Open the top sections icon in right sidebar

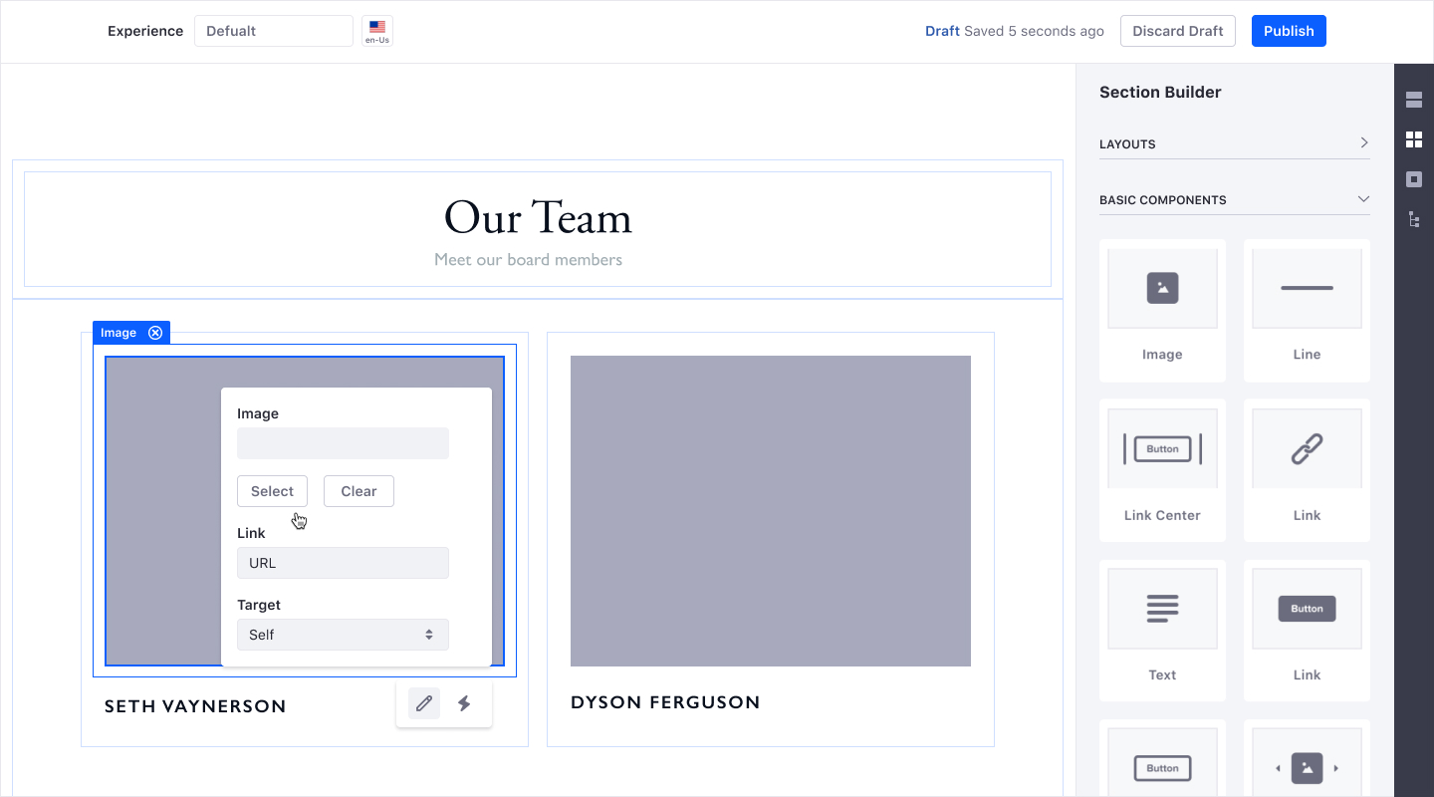point(1414,100)
